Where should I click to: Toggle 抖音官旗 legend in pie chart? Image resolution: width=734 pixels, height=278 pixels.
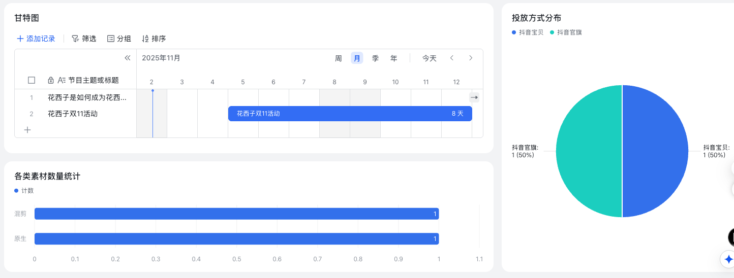[x=566, y=32]
